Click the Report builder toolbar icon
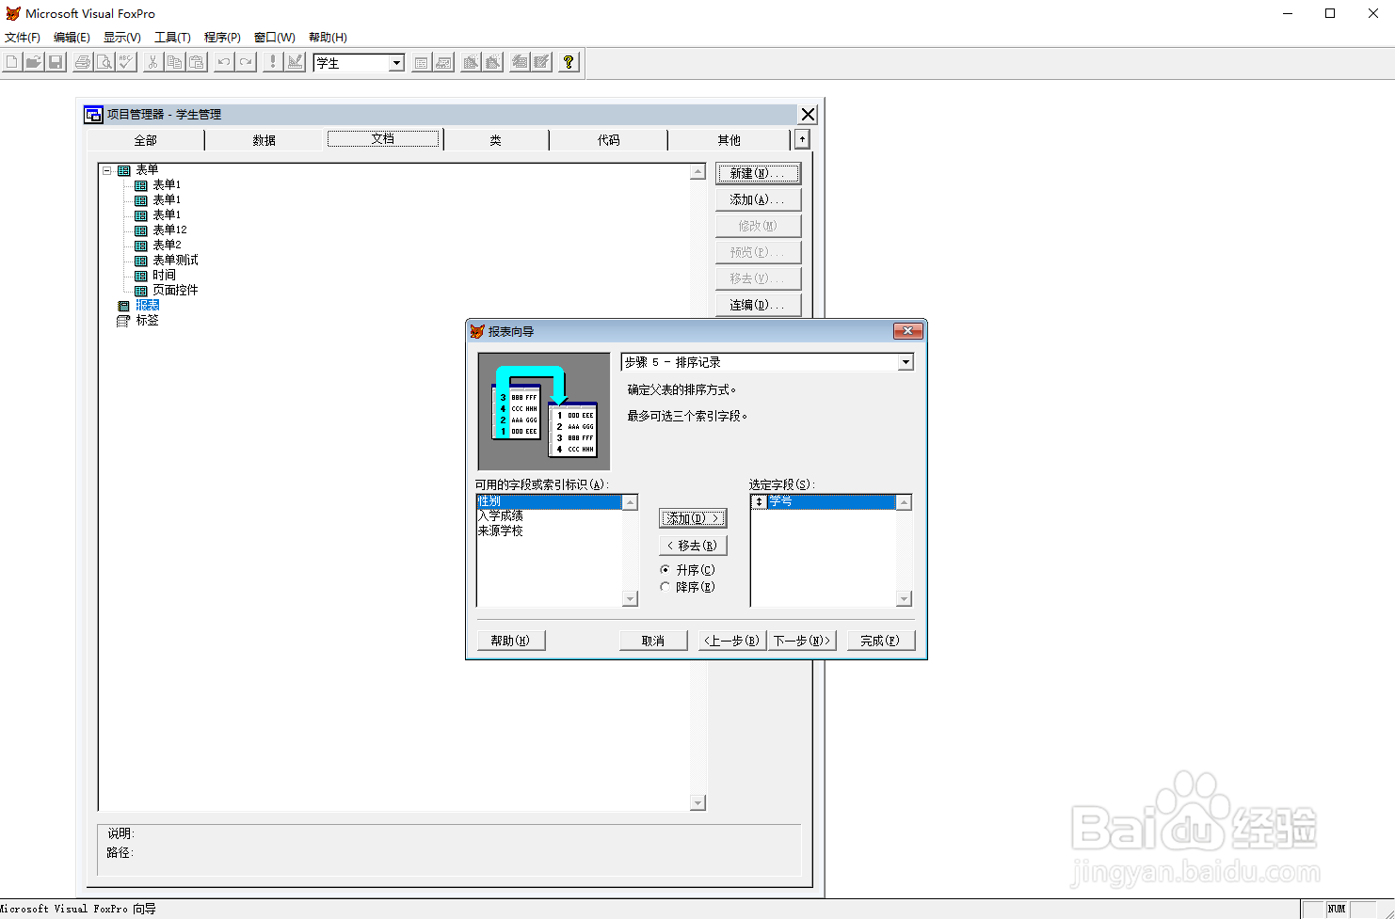 492,62
